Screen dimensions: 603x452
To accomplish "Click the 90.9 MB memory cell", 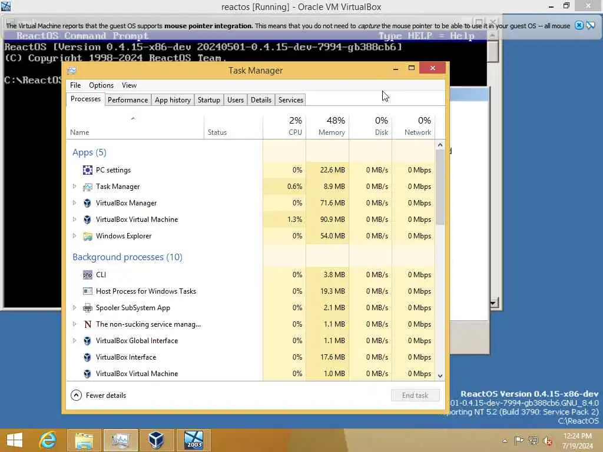I will (x=327, y=220).
